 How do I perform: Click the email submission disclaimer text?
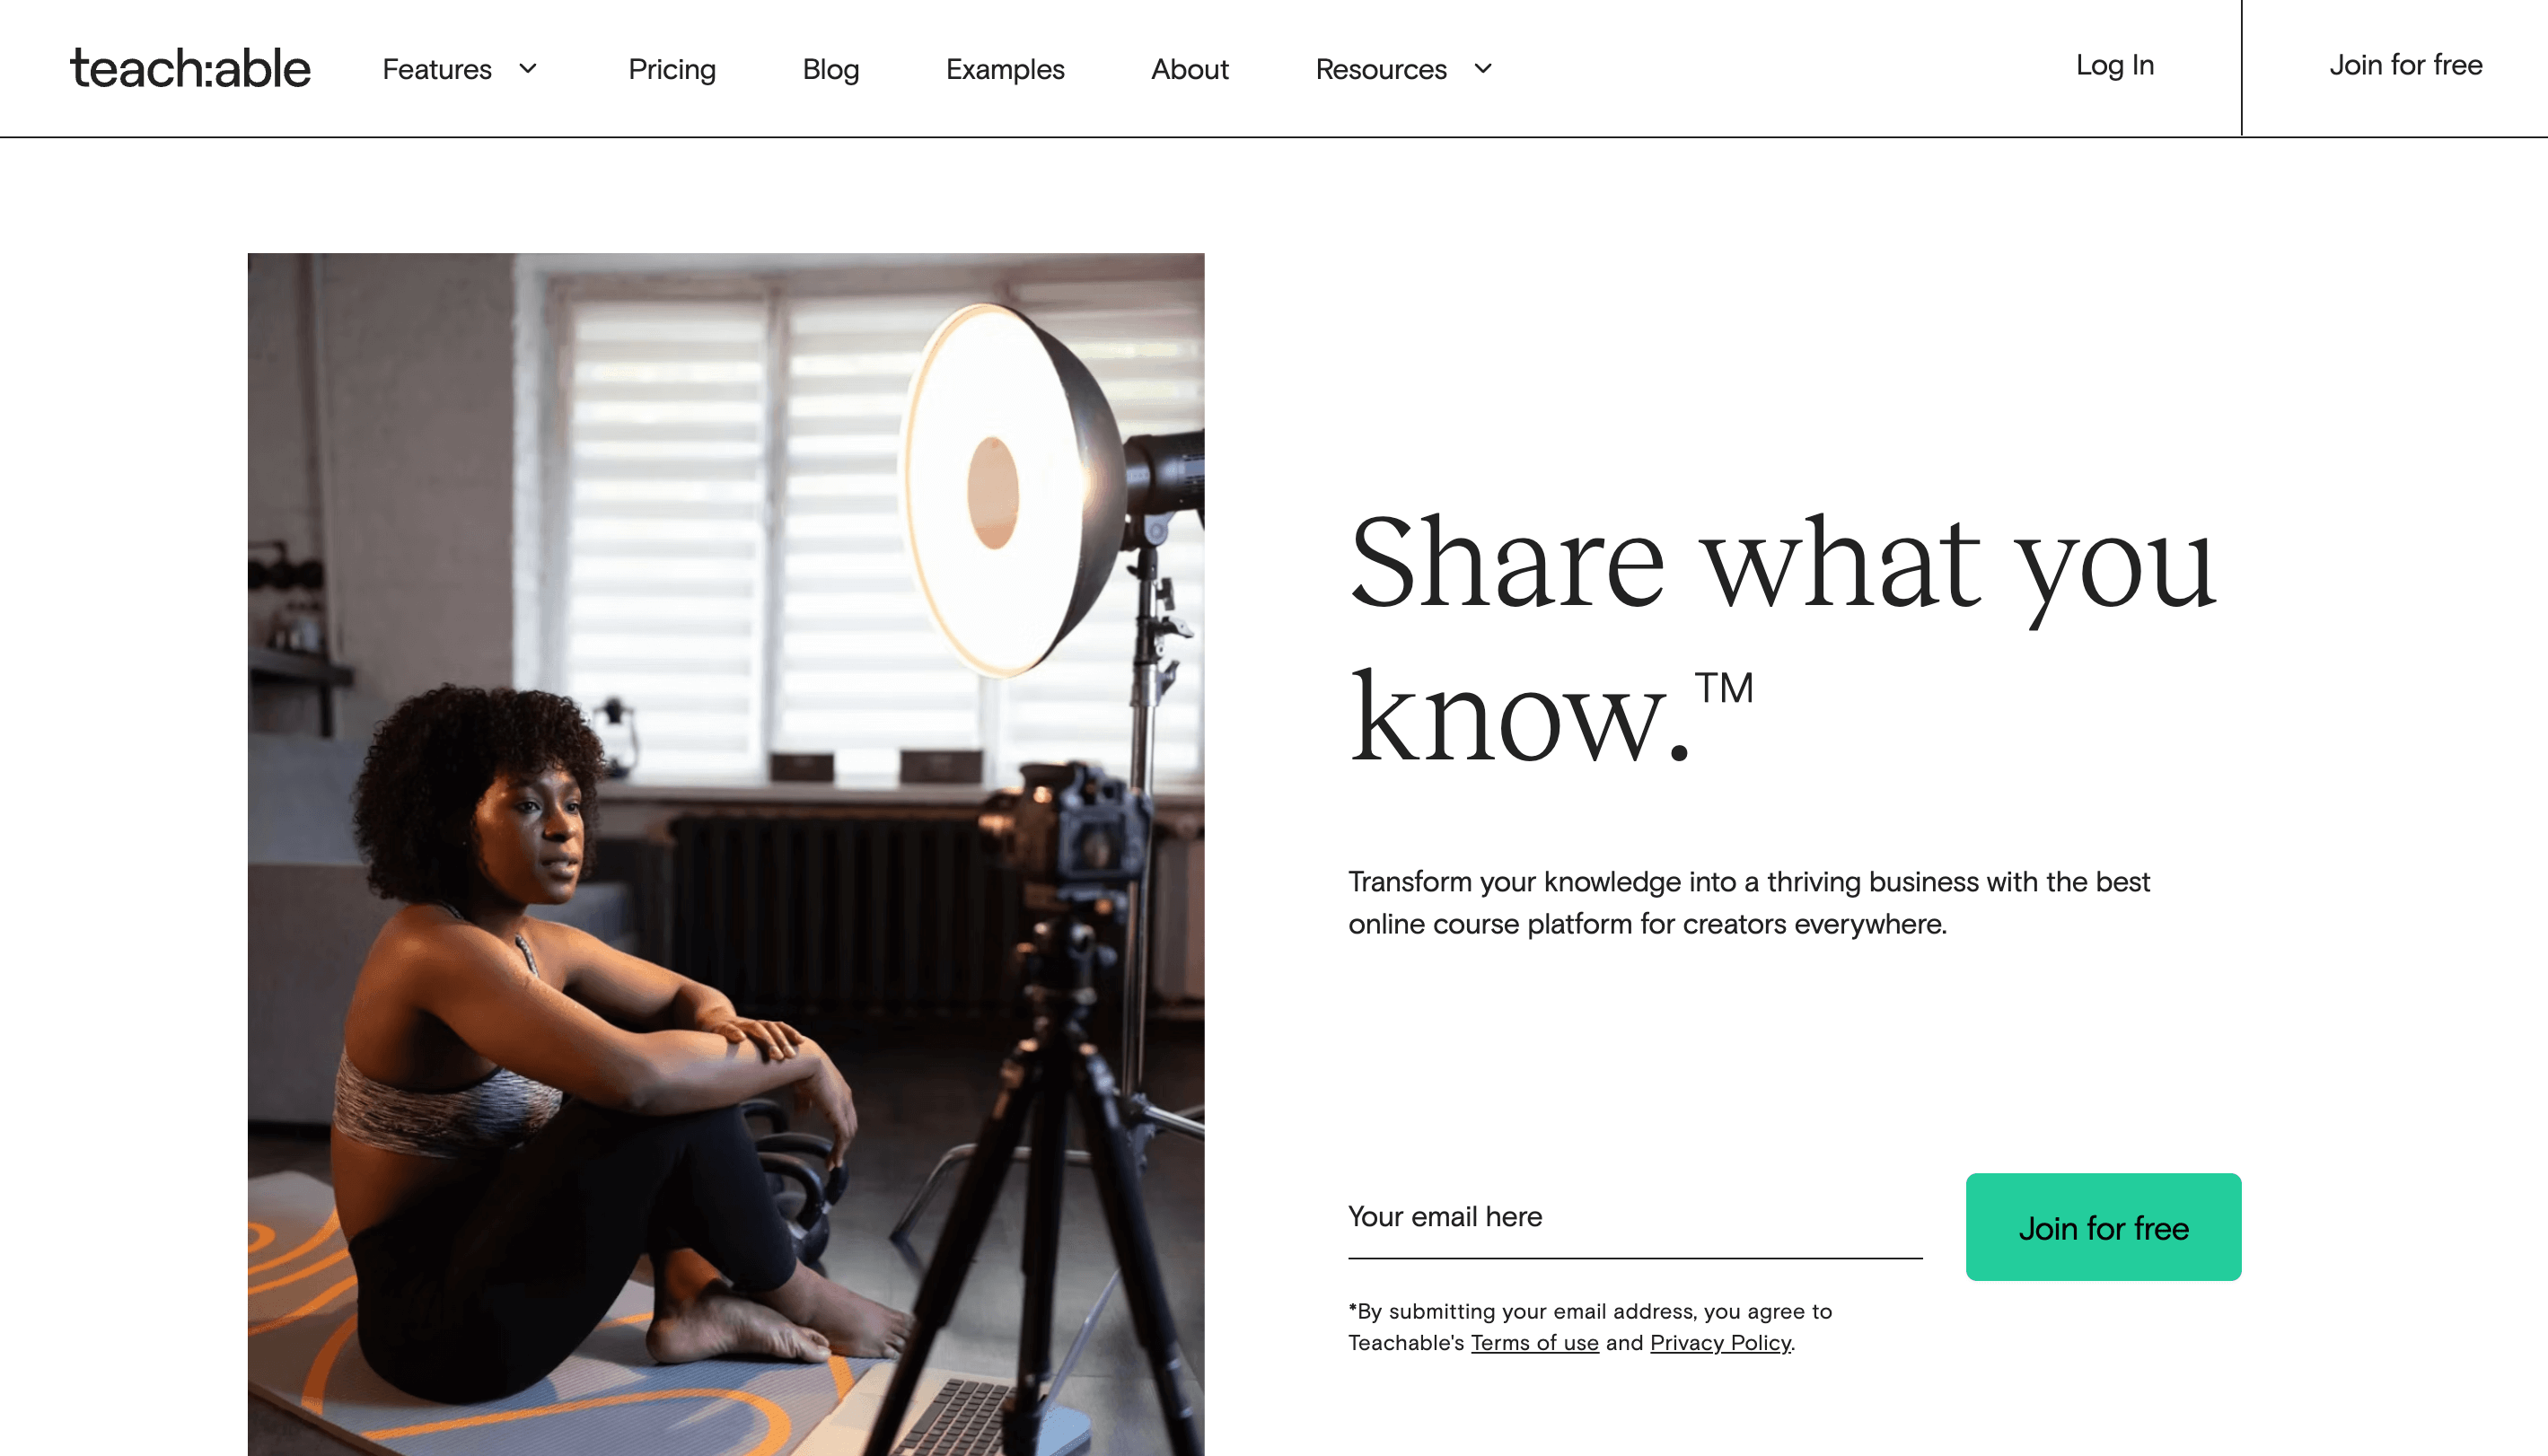[1590, 1327]
